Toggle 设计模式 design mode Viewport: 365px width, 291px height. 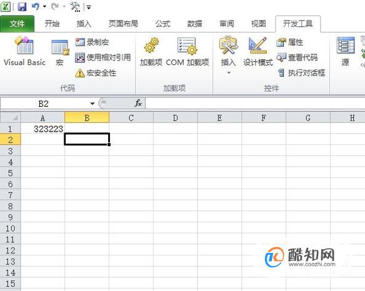(258, 52)
